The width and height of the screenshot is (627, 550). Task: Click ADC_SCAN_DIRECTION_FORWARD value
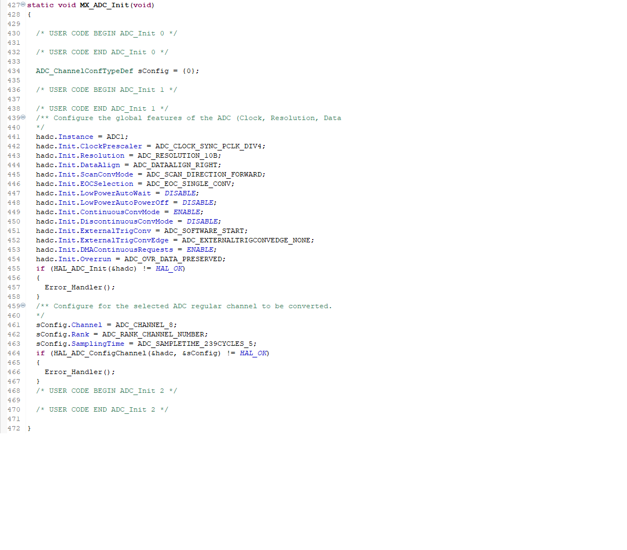205,174
